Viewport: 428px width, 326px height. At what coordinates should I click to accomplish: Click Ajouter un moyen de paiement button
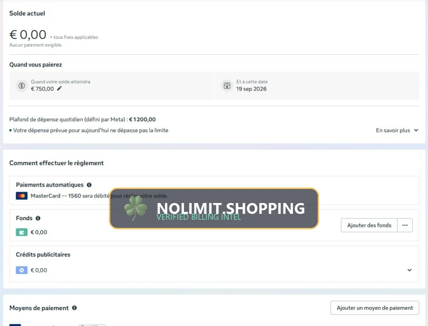(x=375, y=308)
